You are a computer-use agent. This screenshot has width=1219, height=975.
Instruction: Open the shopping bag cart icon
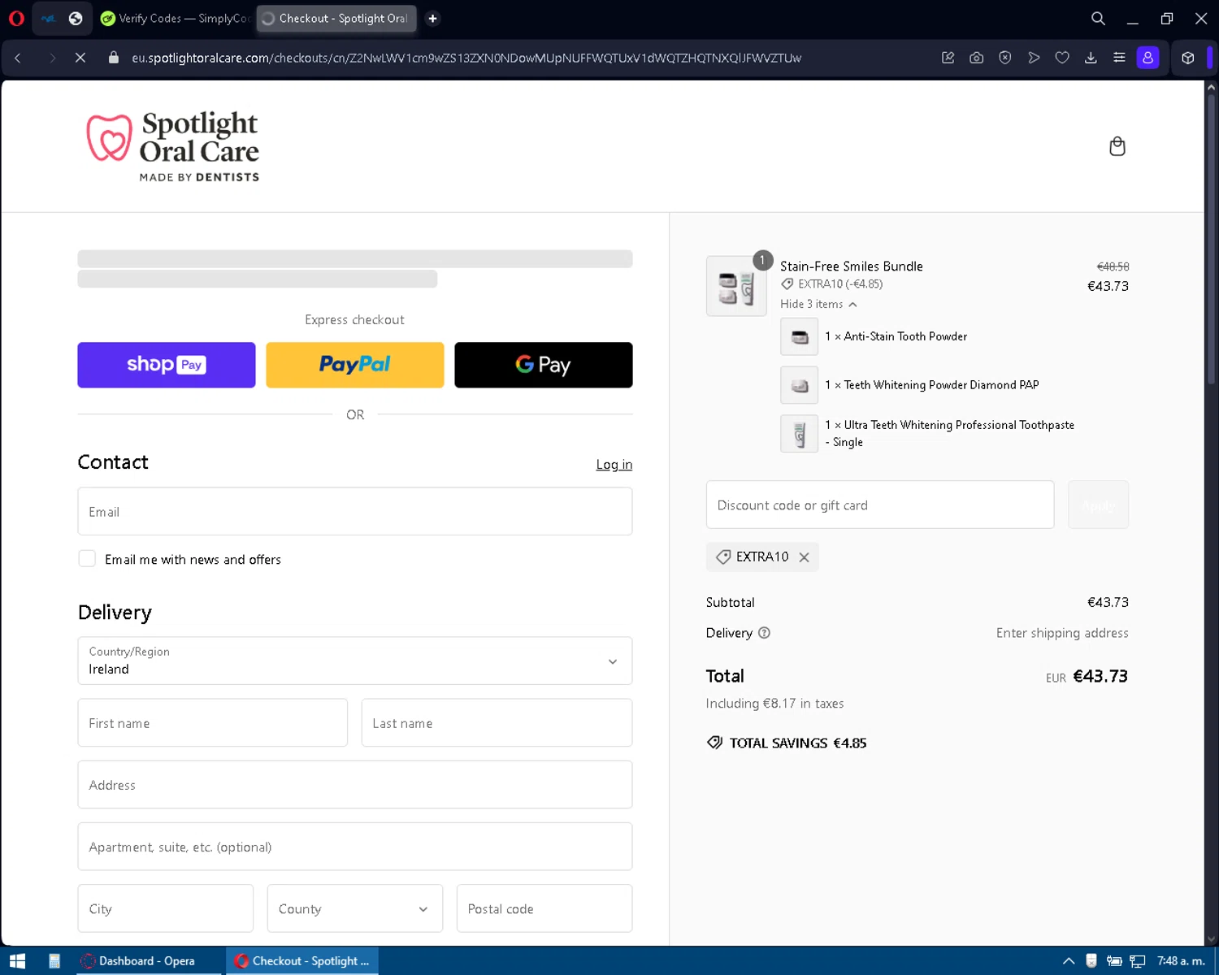pyautogui.click(x=1117, y=146)
